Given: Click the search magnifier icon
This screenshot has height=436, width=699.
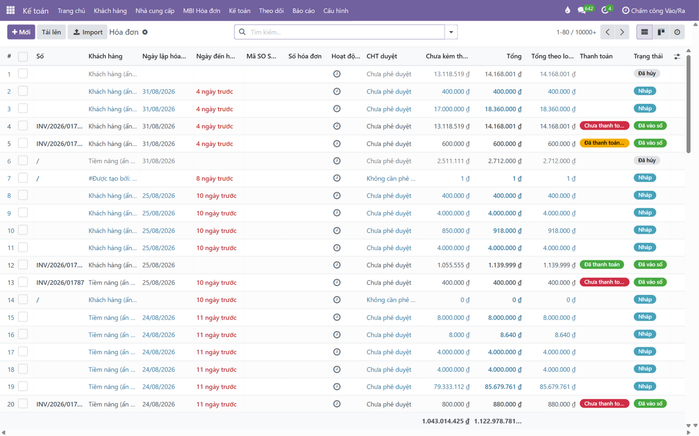Looking at the screenshot, I should pyautogui.click(x=242, y=32).
